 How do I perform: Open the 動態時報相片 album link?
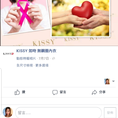(26, 58)
